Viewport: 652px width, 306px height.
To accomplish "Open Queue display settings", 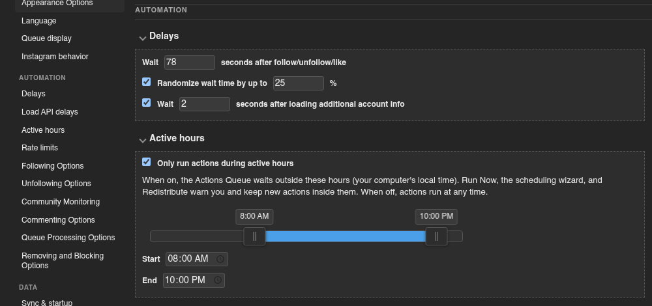I will pos(46,38).
